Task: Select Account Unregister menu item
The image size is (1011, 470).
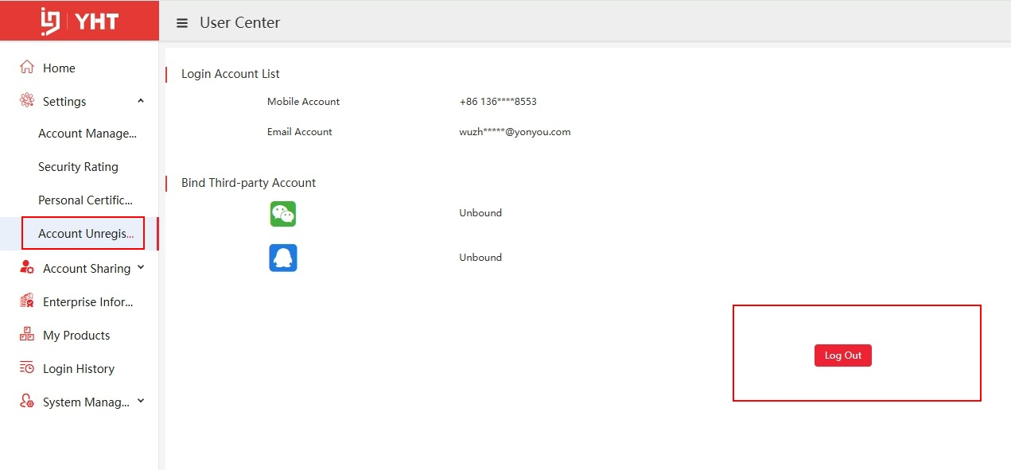Action: point(85,234)
